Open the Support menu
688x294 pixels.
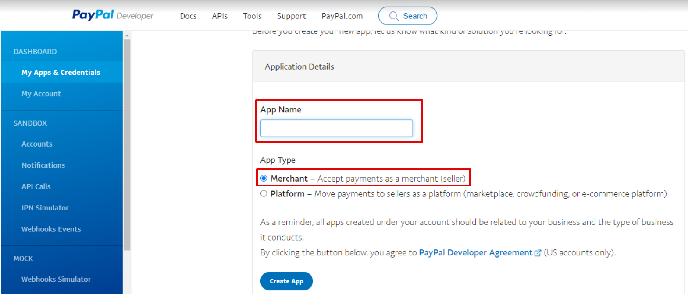[291, 16]
